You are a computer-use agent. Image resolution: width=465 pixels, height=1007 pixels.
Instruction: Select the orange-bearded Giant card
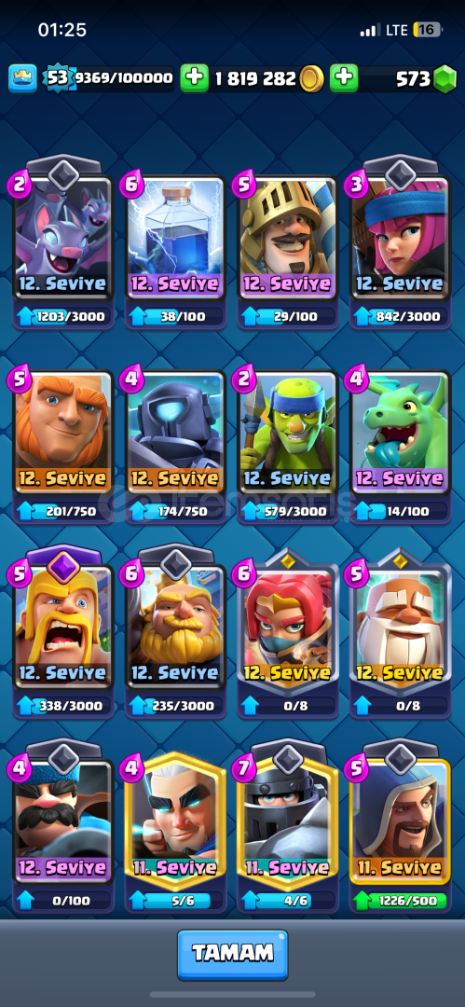(x=63, y=434)
